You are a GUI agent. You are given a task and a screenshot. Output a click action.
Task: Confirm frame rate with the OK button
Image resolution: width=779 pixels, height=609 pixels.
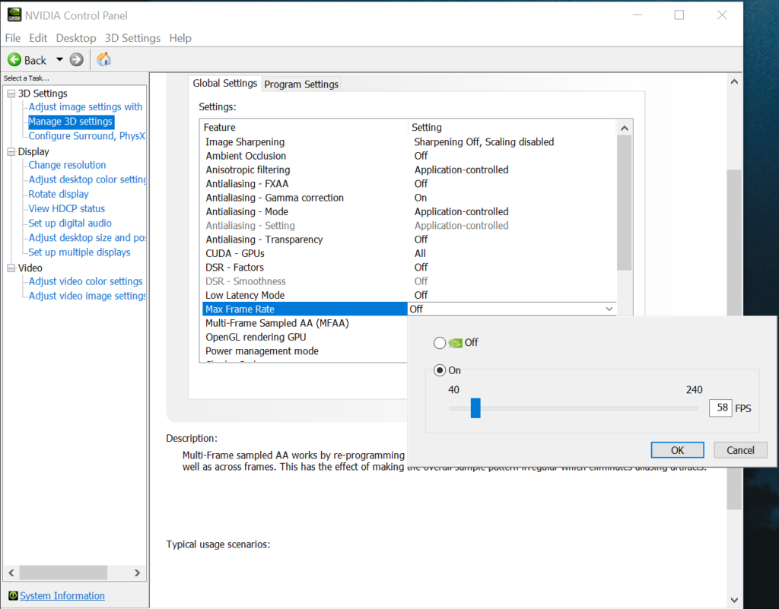pyautogui.click(x=676, y=449)
